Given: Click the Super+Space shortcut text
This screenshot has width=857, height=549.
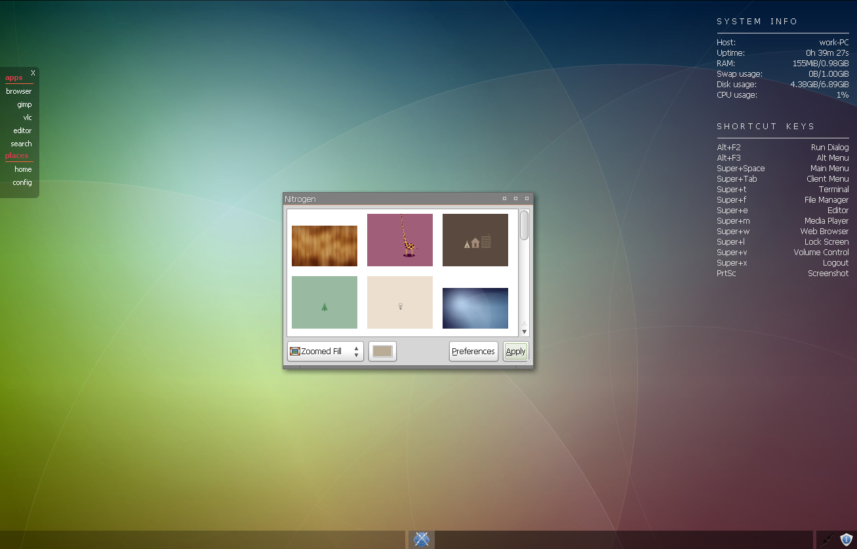Looking at the screenshot, I should point(741,169).
